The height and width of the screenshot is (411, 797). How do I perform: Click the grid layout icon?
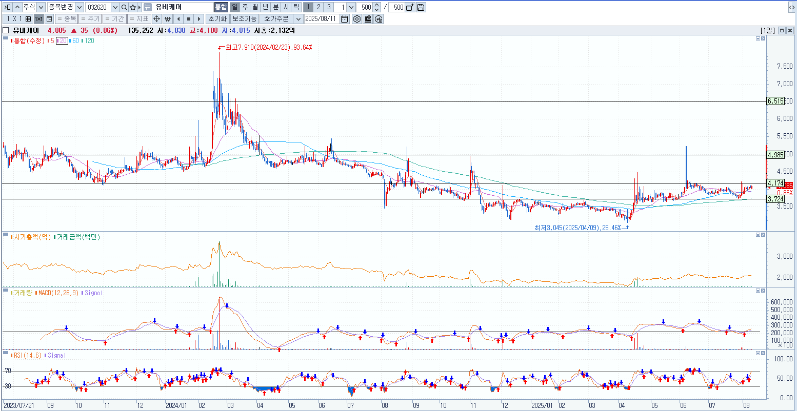[x=28, y=19]
